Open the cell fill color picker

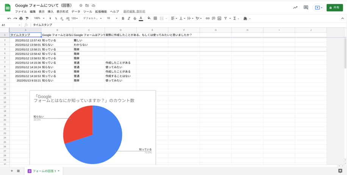[x=149, y=18]
